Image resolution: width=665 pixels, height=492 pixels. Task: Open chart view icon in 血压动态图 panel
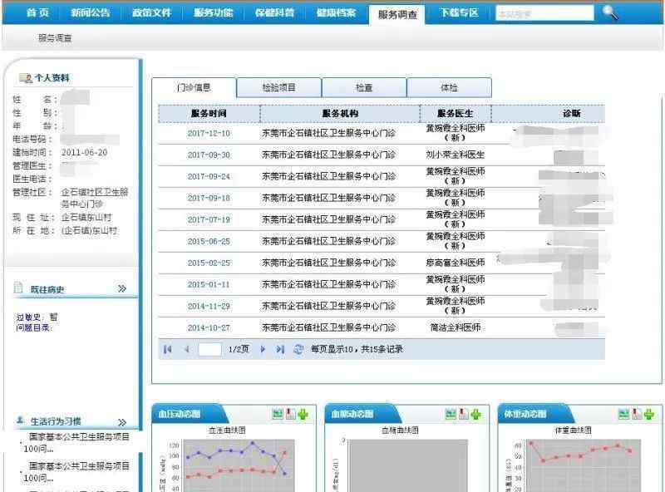278,414
